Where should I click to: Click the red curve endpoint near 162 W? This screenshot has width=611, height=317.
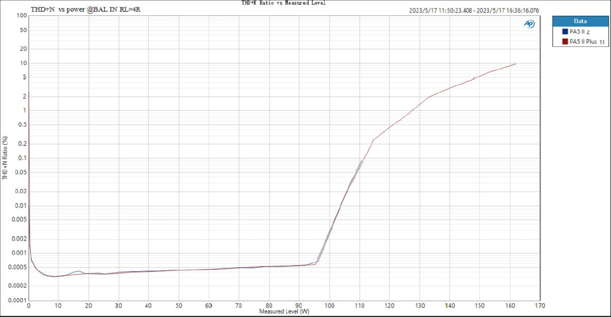516,64
